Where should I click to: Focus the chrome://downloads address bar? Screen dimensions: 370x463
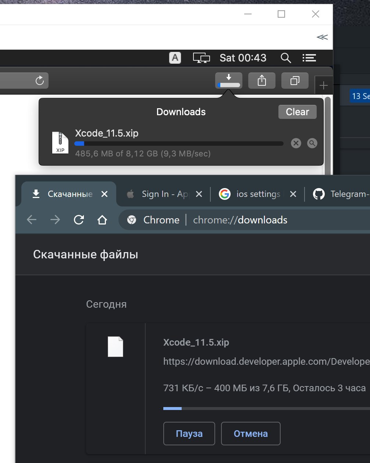[245, 220]
